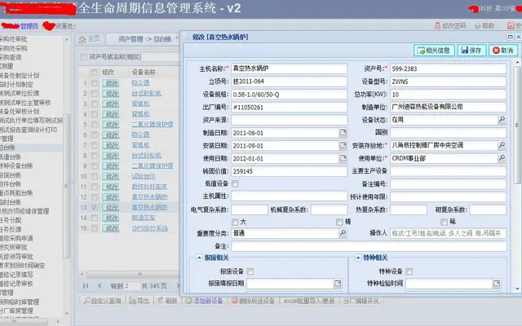The height and width of the screenshot is (326, 522).
Task: Click 修改 button in row 12
Action: [x=111, y=197]
